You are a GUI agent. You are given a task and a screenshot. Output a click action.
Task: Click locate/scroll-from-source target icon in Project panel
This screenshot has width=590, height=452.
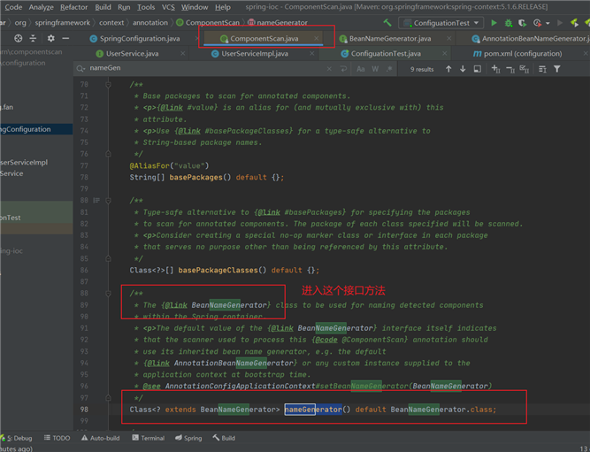(18, 38)
